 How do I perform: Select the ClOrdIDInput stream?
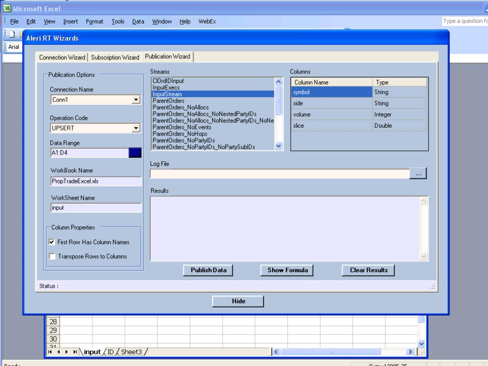pos(213,81)
